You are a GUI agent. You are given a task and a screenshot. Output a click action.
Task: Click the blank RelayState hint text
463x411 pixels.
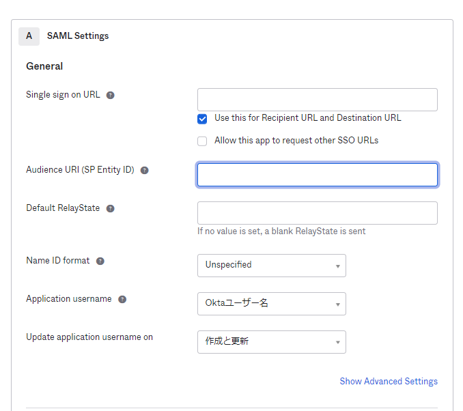click(281, 231)
